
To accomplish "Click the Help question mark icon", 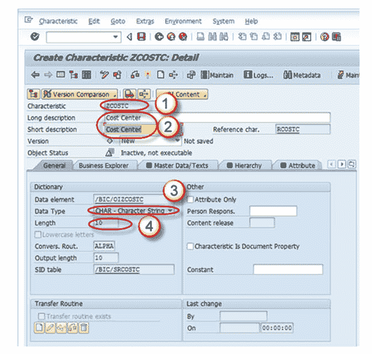I will (325, 37).
